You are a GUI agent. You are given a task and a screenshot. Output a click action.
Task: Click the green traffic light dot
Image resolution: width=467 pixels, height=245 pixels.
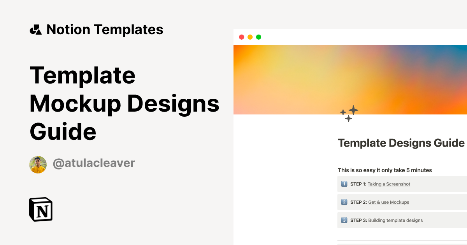259,37
